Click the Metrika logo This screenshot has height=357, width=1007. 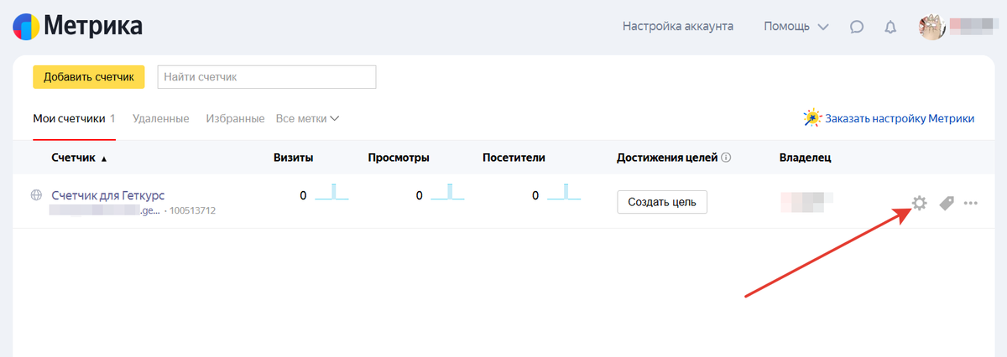click(77, 26)
